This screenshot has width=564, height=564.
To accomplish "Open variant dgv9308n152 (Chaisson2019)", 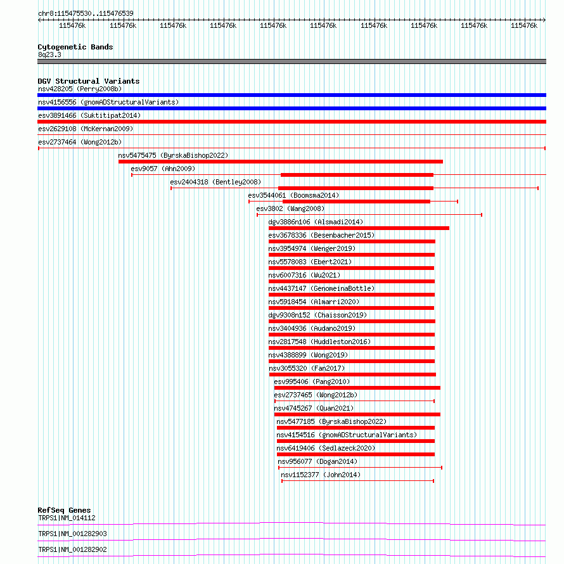I will tap(317, 315).
